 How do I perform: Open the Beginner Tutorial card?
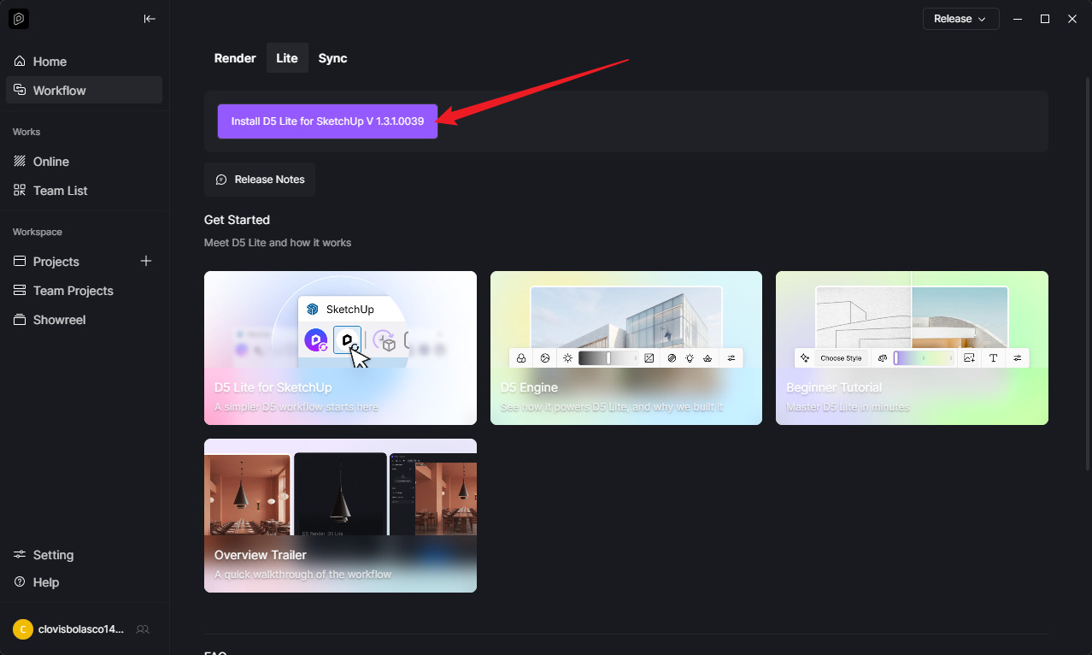[912, 348]
